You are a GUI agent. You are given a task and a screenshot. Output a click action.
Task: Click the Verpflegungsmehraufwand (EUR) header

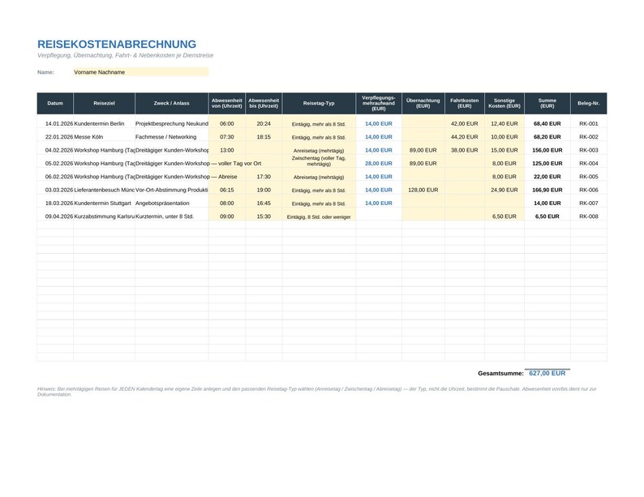pyautogui.click(x=379, y=104)
